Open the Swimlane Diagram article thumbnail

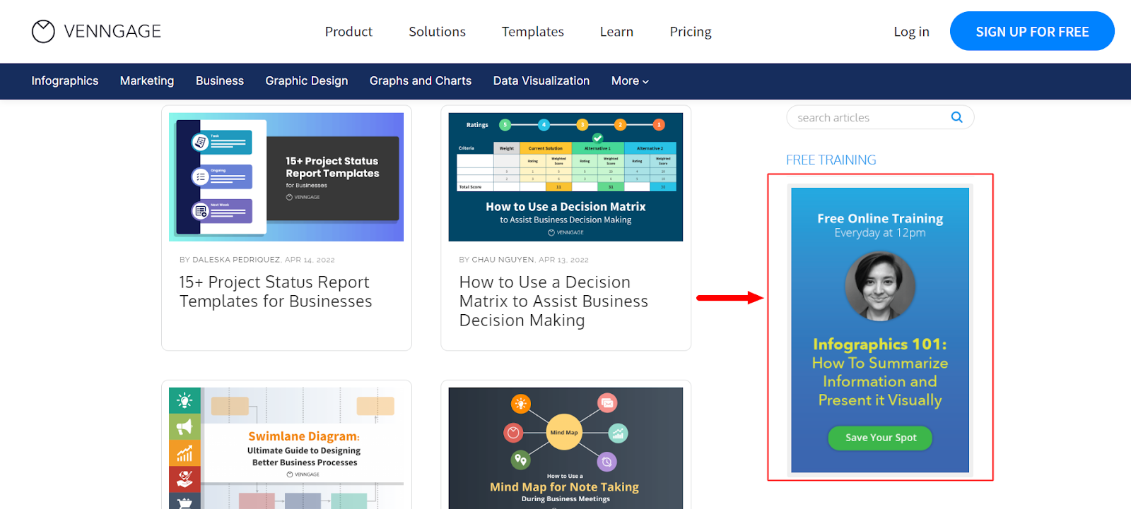click(286, 448)
